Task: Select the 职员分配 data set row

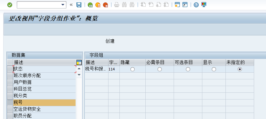Action: (x=44, y=116)
